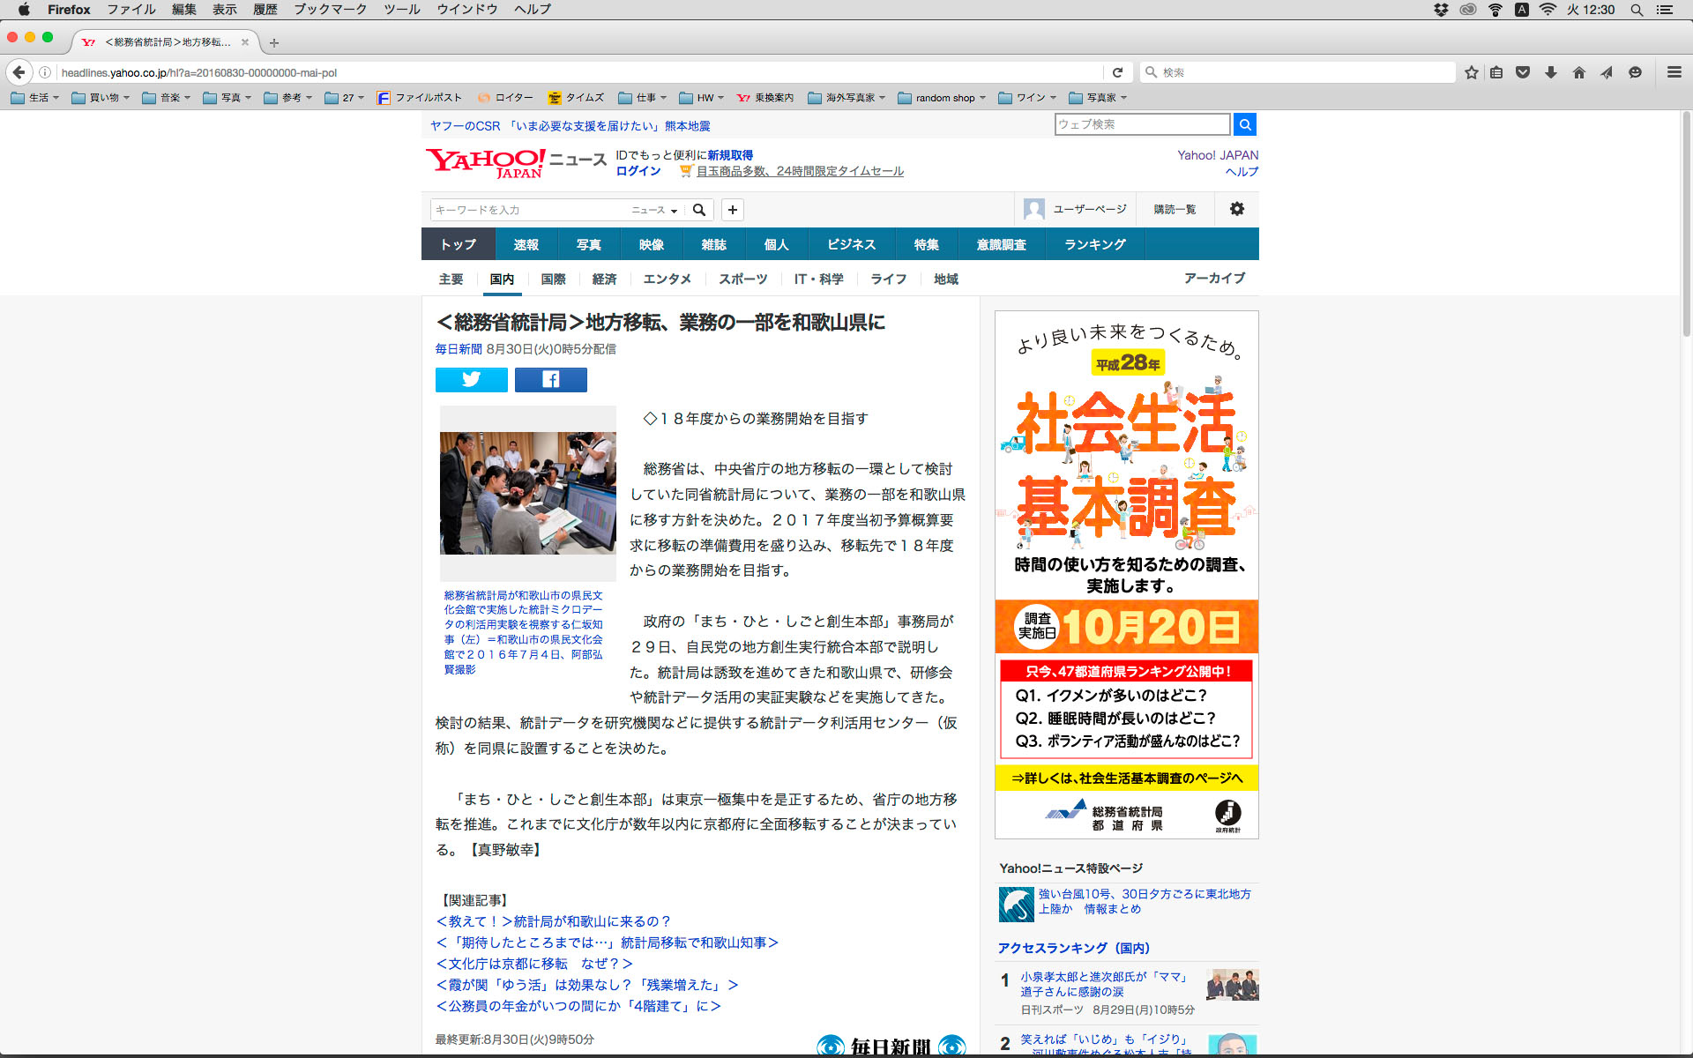Bookmark this page with star icon

pos(1471,72)
